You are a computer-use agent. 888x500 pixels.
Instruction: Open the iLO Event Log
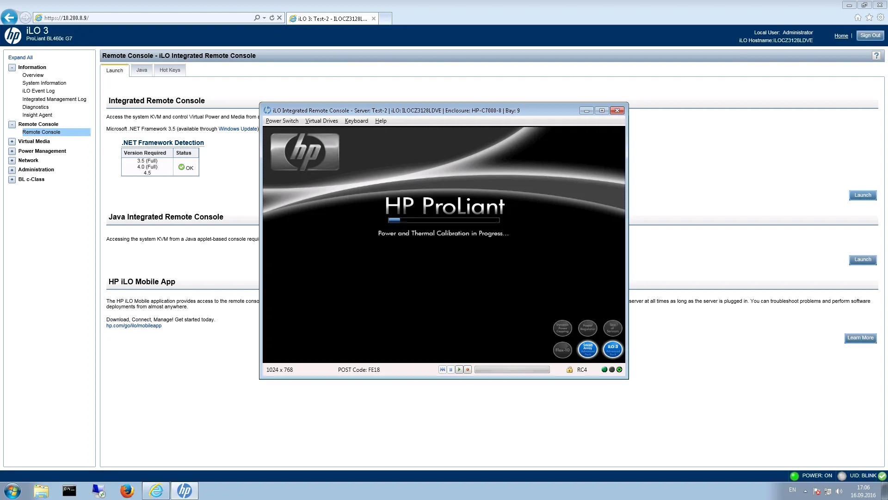(x=38, y=91)
